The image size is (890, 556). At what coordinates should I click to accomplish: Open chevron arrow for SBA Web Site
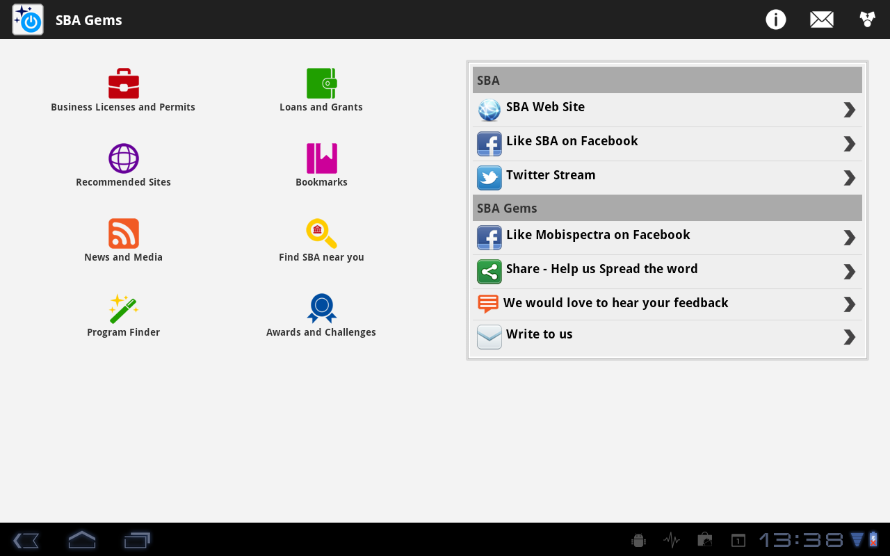(849, 110)
